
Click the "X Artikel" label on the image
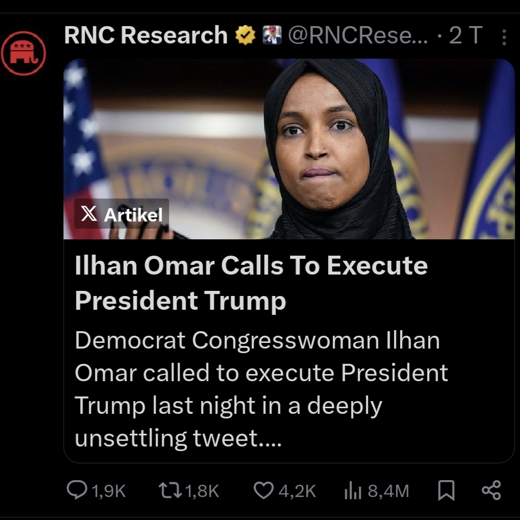122,214
